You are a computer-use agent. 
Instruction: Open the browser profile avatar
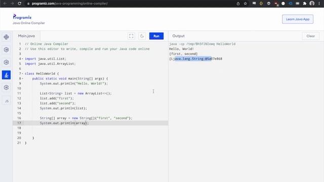[312, 4]
